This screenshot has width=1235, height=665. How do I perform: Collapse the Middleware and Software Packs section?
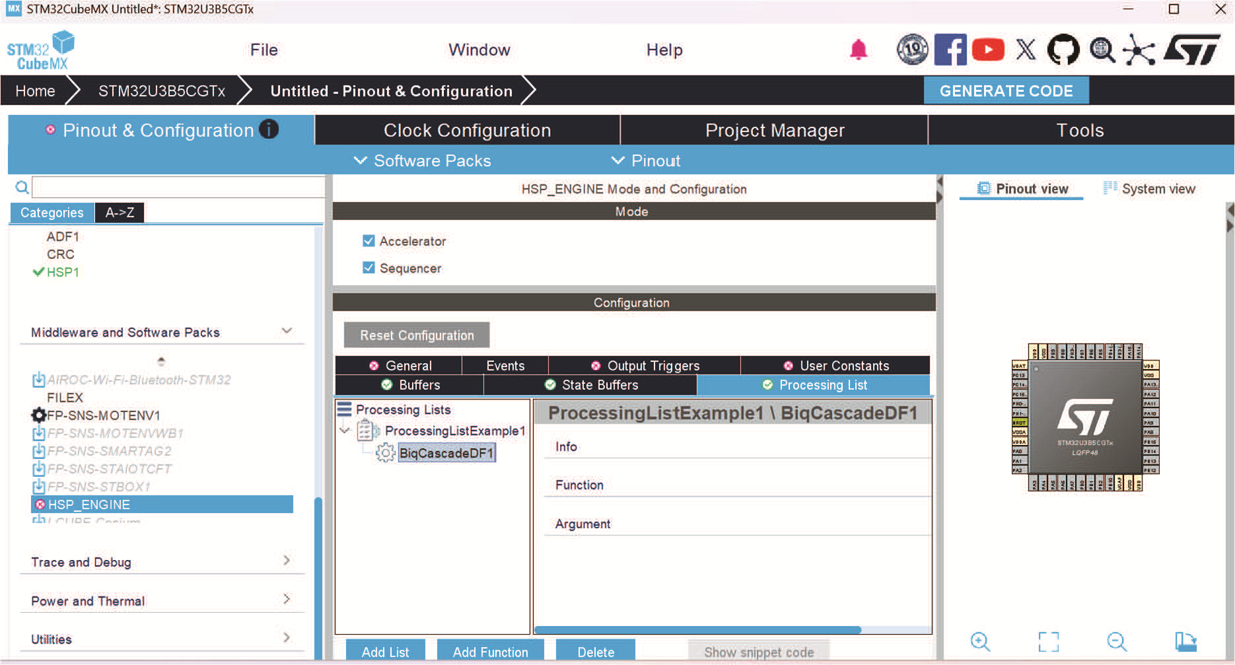(287, 331)
